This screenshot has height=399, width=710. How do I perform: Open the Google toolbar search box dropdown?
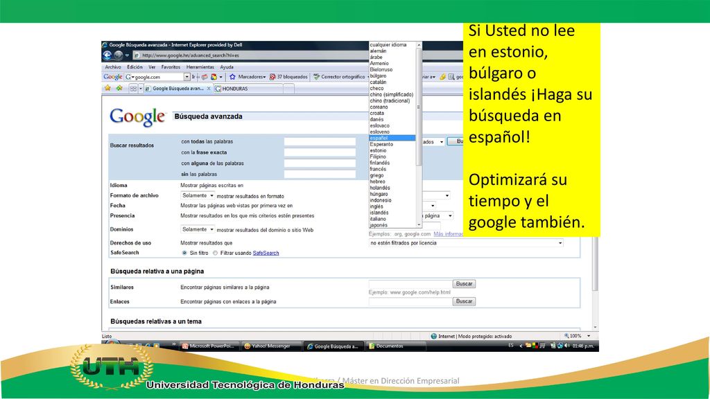pyautogui.click(x=187, y=77)
